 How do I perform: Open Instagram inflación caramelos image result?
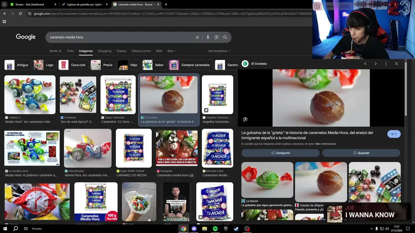[177, 148]
